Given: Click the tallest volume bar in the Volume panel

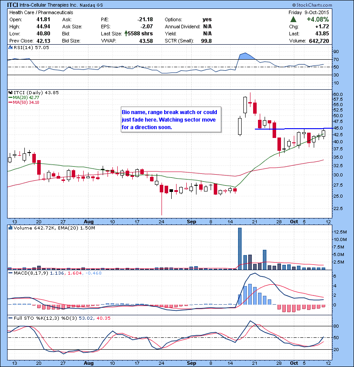Looking at the screenshot, I should [x=240, y=248].
